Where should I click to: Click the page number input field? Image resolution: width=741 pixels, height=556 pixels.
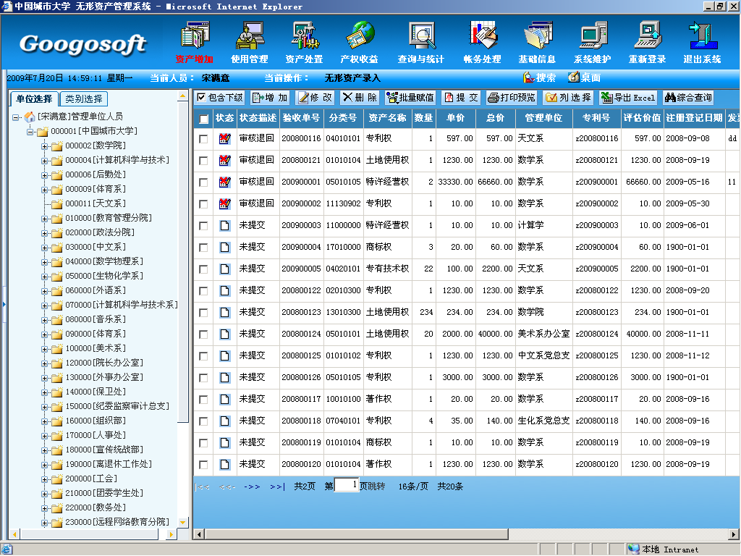[x=347, y=485]
